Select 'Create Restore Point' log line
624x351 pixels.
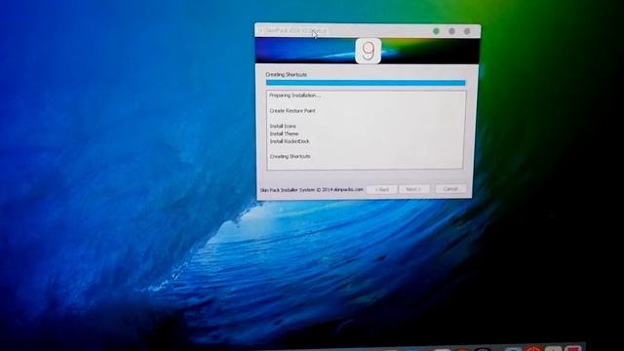292,110
